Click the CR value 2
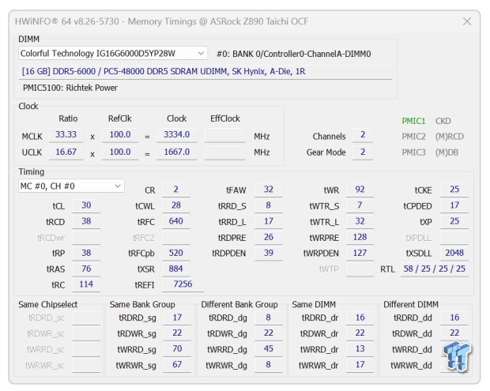 pyautogui.click(x=176, y=190)
